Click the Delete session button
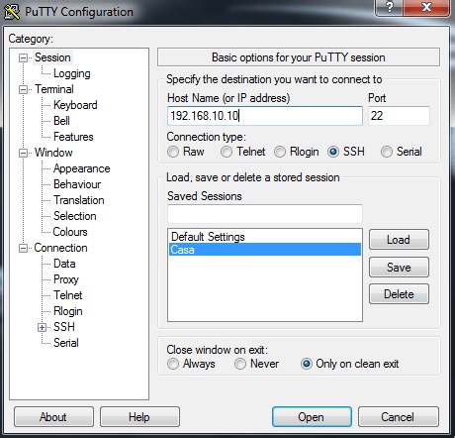The width and height of the screenshot is (455, 438). [x=399, y=294]
